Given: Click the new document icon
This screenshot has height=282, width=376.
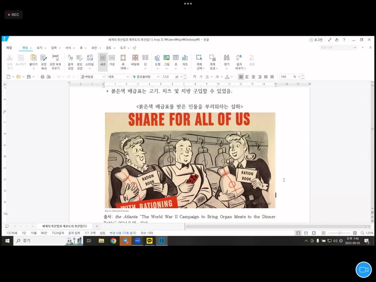Looking at the screenshot, I should click(9, 77).
